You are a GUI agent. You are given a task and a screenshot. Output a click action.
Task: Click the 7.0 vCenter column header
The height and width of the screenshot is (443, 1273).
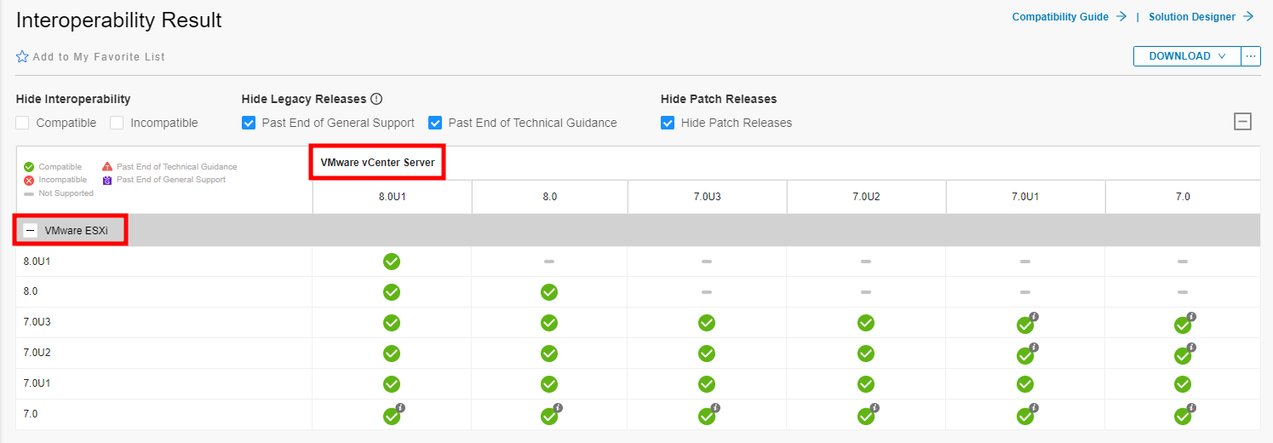(1183, 197)
